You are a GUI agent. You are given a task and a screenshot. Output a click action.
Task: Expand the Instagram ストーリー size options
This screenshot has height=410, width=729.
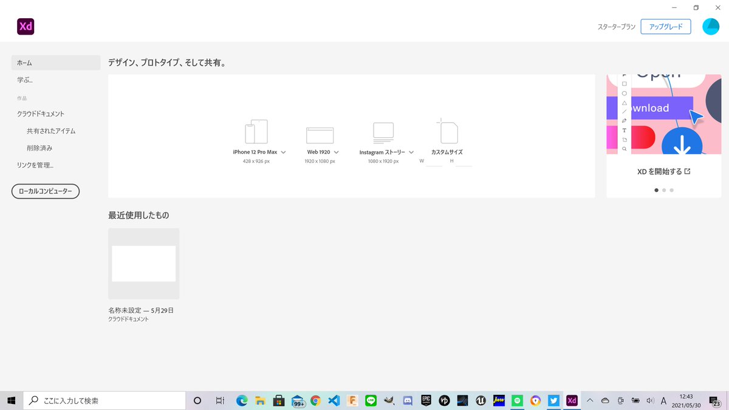(411, 152)
